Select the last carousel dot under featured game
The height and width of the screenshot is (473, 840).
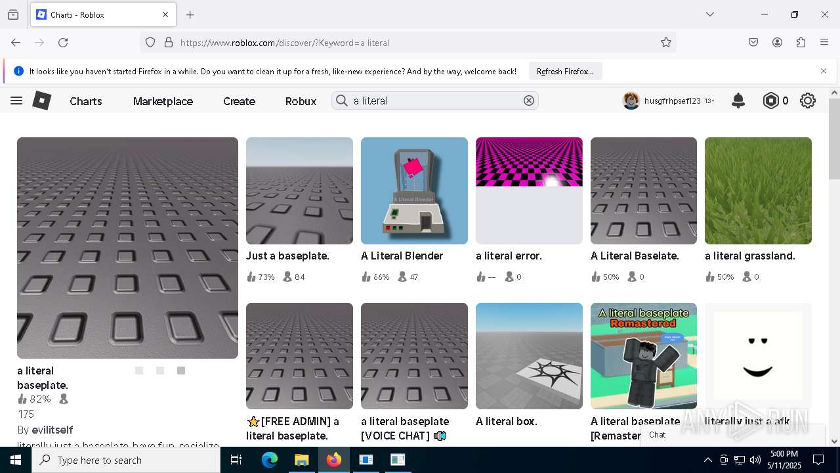pyautogui.click(x=181, y=371)
